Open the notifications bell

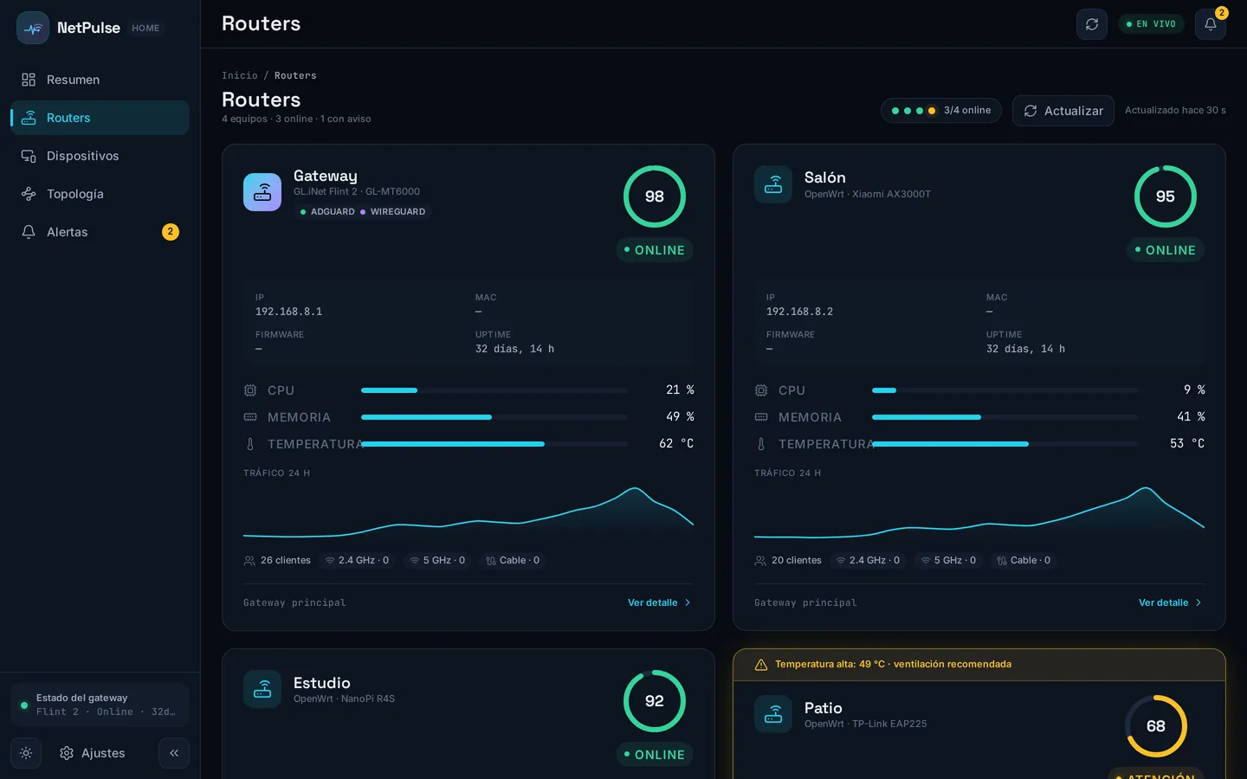[1211, 24]
